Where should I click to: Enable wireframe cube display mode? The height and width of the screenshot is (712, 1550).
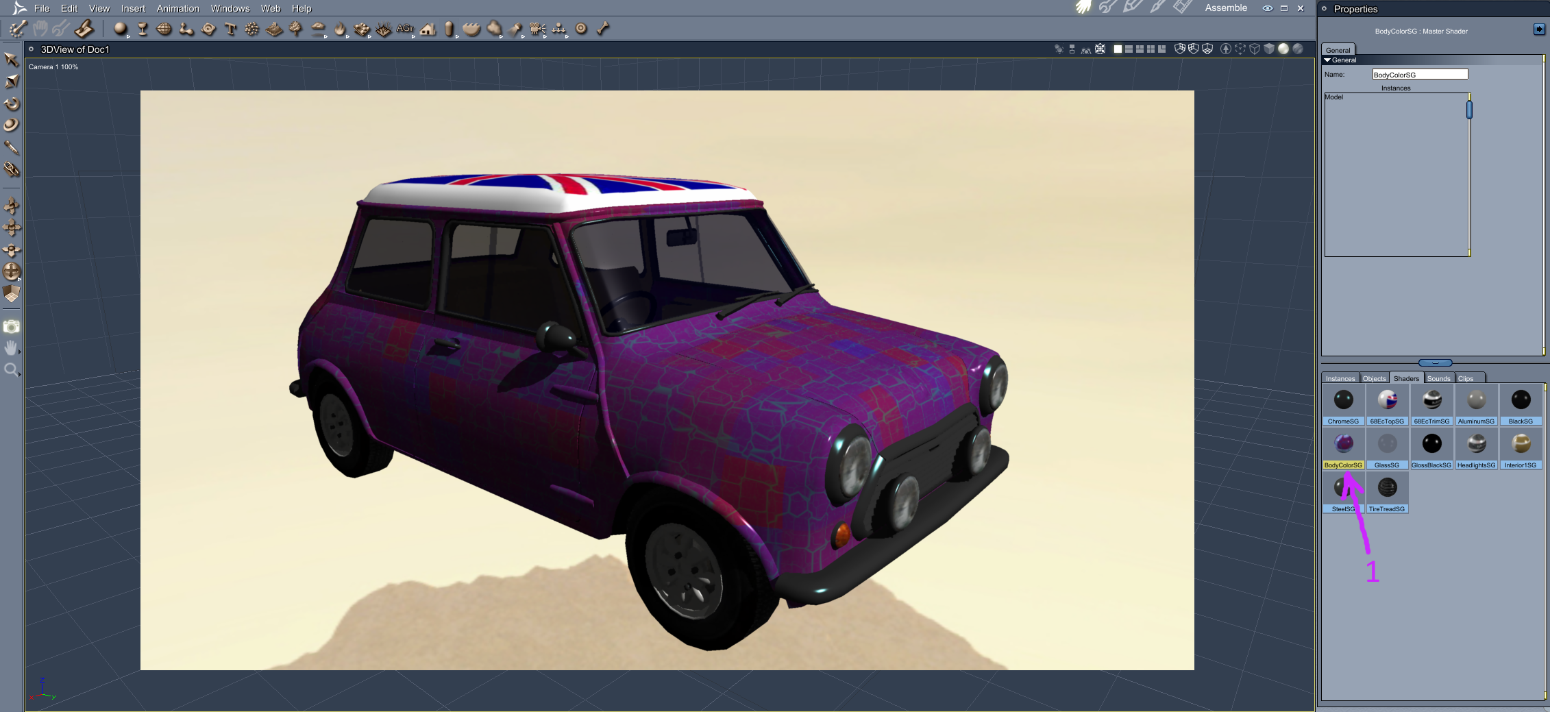(x=1255, y=49)
